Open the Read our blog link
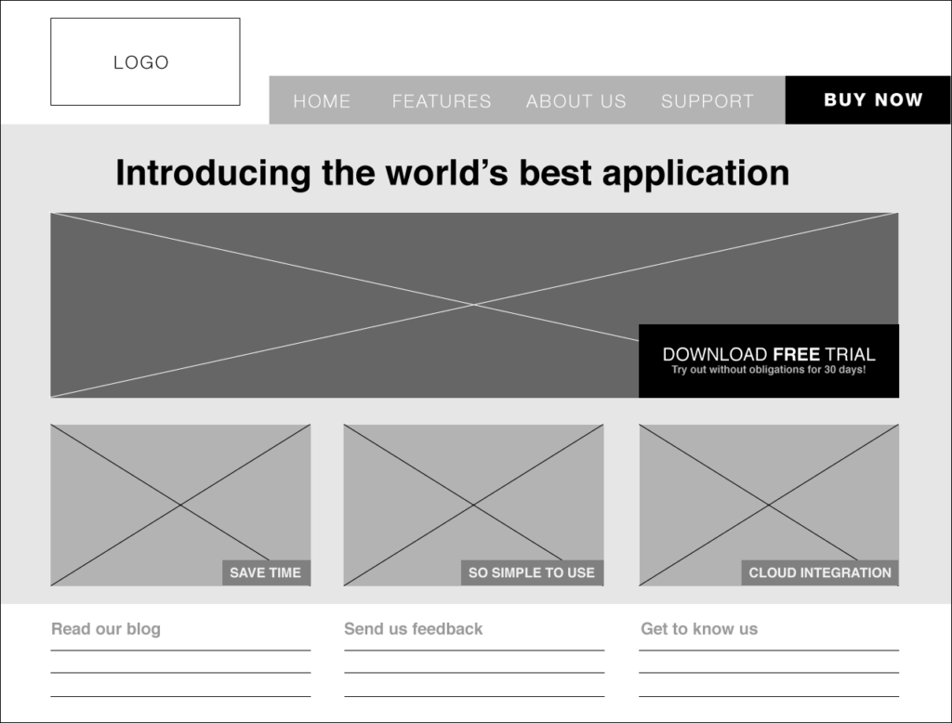This screenshot has height=723, width=952. point(105,629)
